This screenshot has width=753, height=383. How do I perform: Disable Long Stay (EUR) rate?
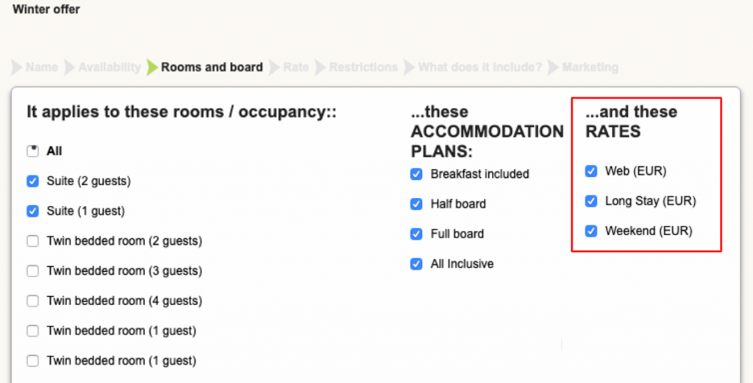590,201
